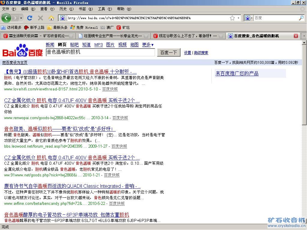The image size is (307, 230).
Task: Reload the current page
Action: [x=30, y=18]
